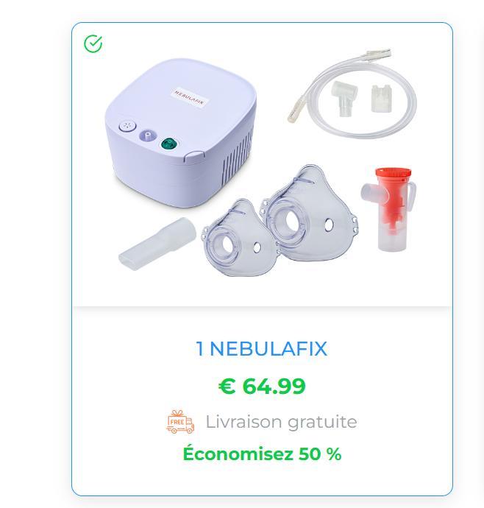Click the Économisez 50 % text
The width and height of the screenshot is (484, 508).
tap(262, 454)
